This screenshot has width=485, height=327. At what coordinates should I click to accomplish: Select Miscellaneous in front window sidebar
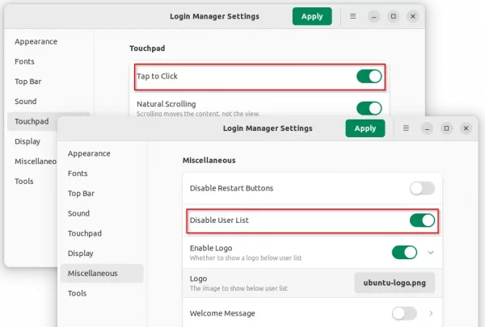tap(102, 273)
